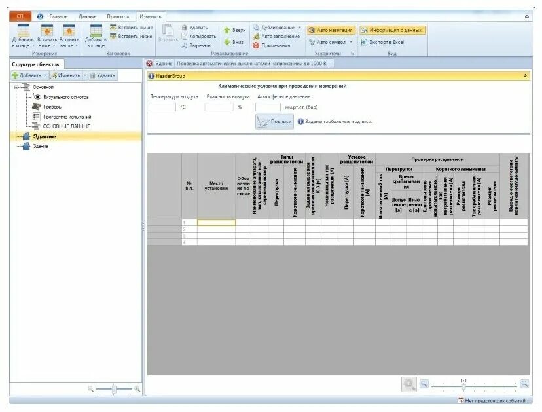
Task: Click the Изменить button in structure panel
Action: pyautogui.click(x=65, y=75)
